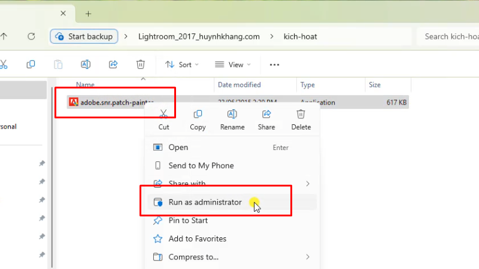Click the Run as administrator shield icon
This screenshot has width=479, height=269.
[158, 202]
